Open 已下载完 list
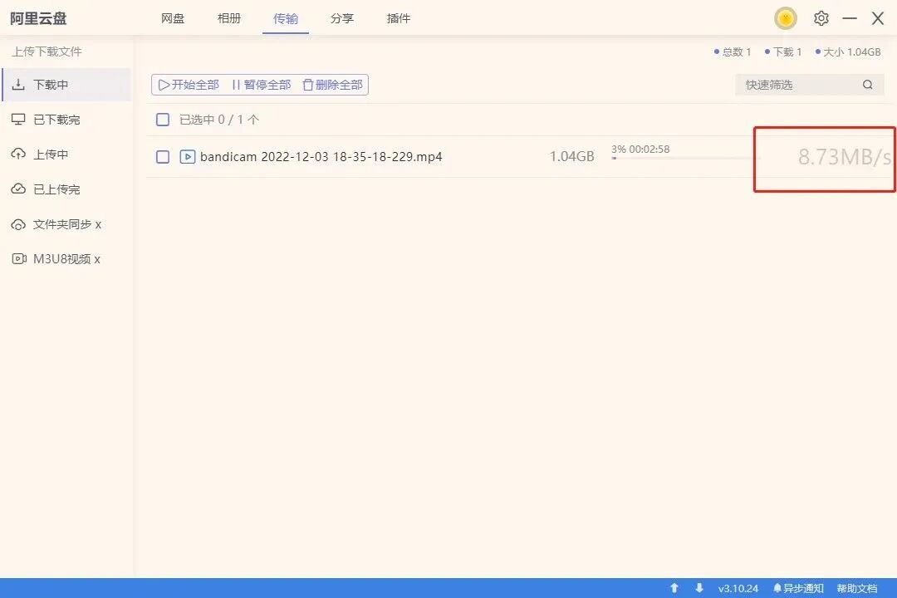 66,120
